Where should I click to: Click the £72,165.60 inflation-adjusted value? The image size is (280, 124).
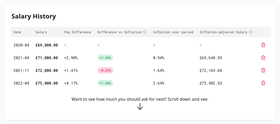pos(211,70)
